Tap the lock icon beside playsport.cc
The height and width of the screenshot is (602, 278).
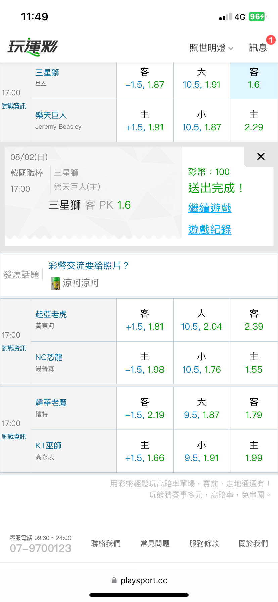click(x=114, y=580)
